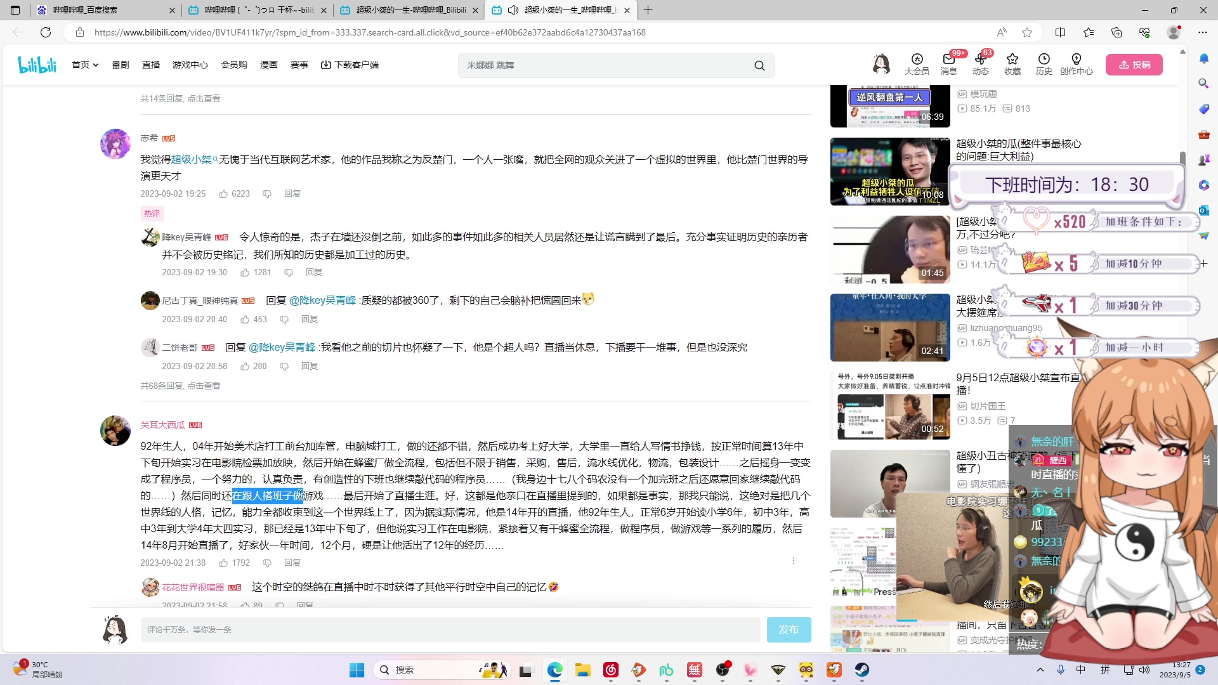The image size is (1218, 685).
Task: Open browser settings three-dot menu
Action: 1203,32
